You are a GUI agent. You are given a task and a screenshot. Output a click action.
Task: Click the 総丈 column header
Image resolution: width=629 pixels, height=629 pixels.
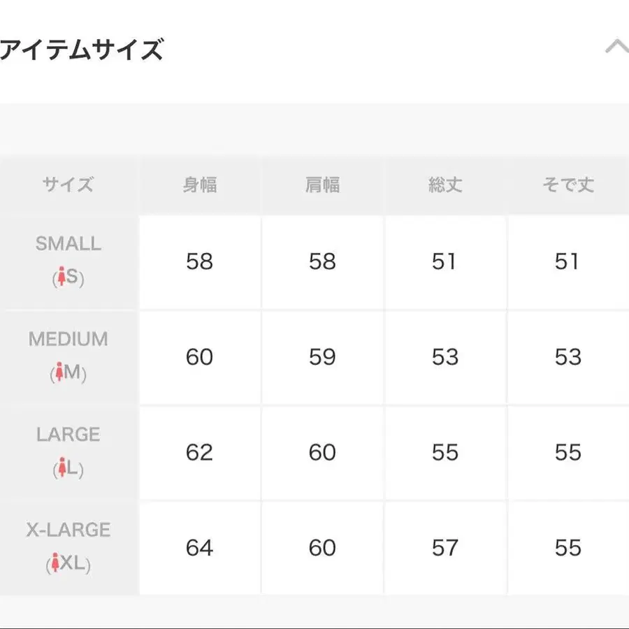[x=445, y=185]
